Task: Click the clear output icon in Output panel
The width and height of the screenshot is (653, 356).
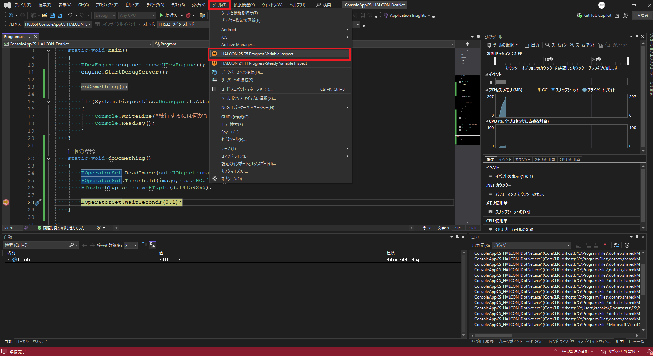Action: (606, 245)
